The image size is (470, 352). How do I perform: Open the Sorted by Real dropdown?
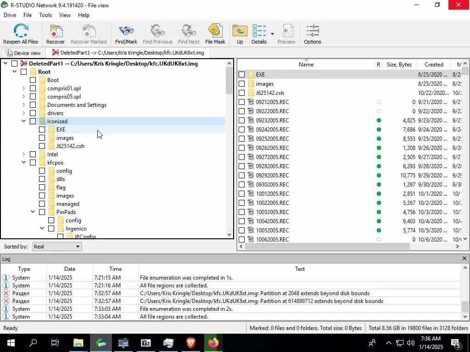(57, 247)
